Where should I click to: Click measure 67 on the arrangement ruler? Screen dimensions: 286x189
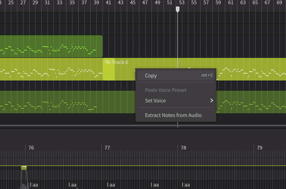coord(267,2)
